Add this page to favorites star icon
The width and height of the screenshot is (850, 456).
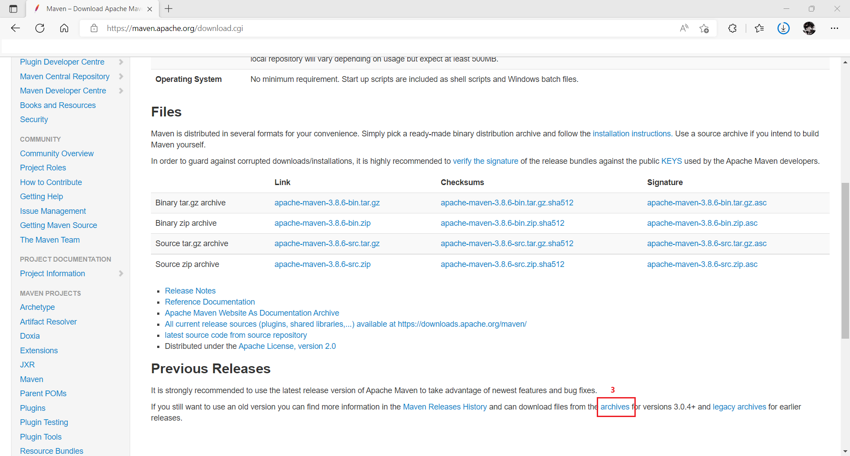pos(704,28)
